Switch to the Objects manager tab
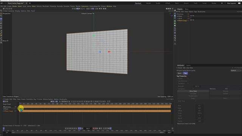This screenshot has height=136, width=242. click(x=180, y=9)
